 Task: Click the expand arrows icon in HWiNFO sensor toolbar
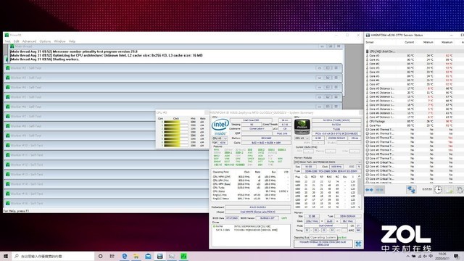tap(369, 190)
